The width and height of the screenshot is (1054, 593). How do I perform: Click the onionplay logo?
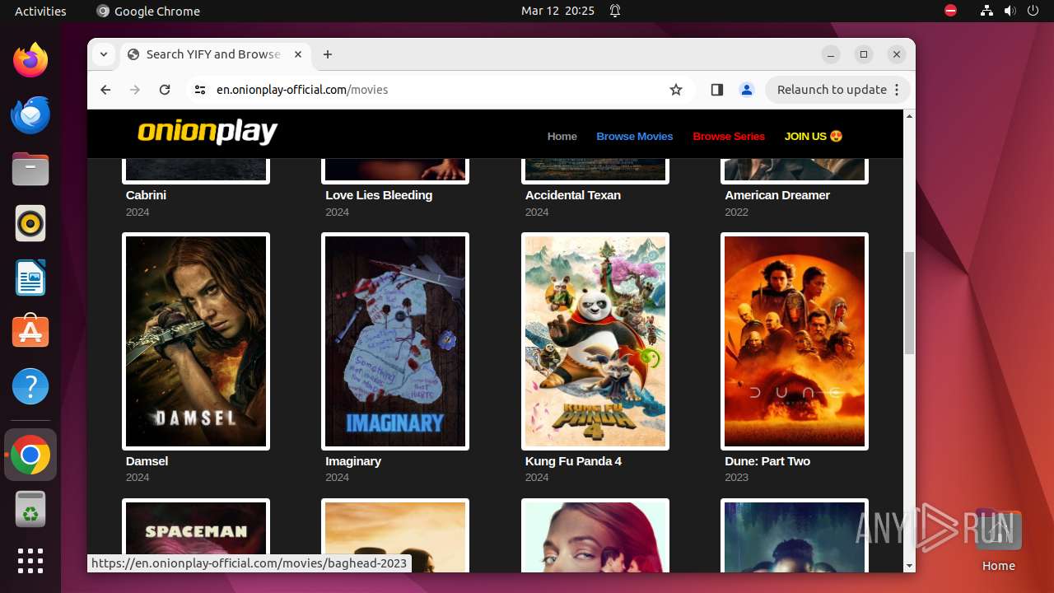tap(208, 132)
